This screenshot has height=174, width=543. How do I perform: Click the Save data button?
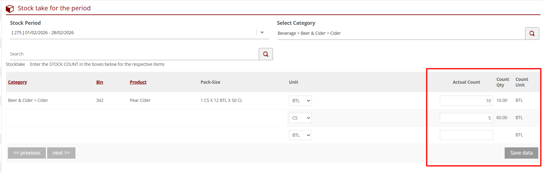(x=521, y=153)
